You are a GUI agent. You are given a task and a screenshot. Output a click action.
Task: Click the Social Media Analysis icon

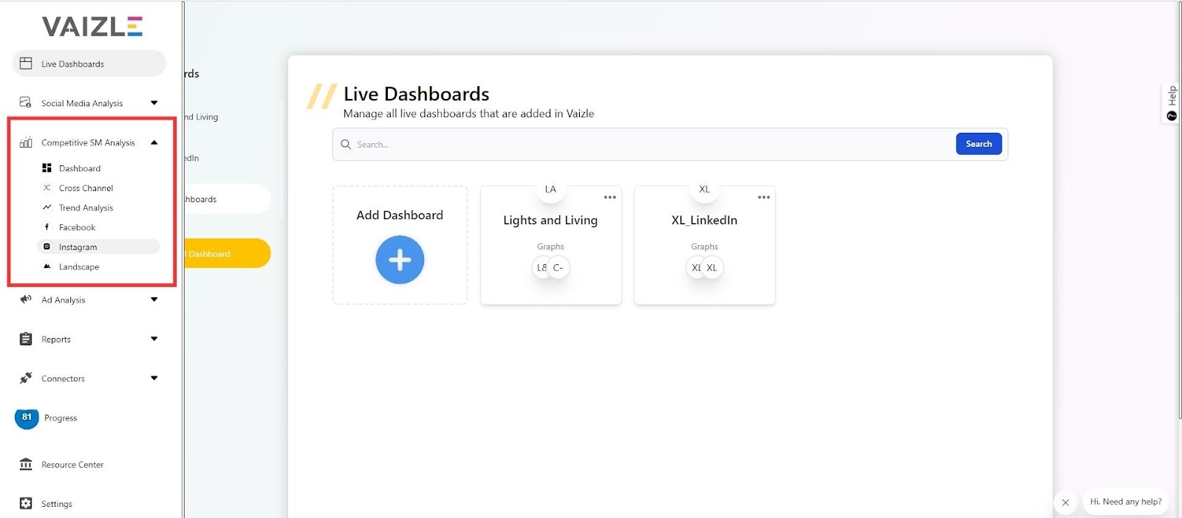point(26,103)
